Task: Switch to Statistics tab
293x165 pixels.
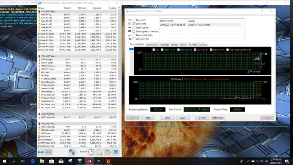Action: pyautogui.click(x=203, y=44)
